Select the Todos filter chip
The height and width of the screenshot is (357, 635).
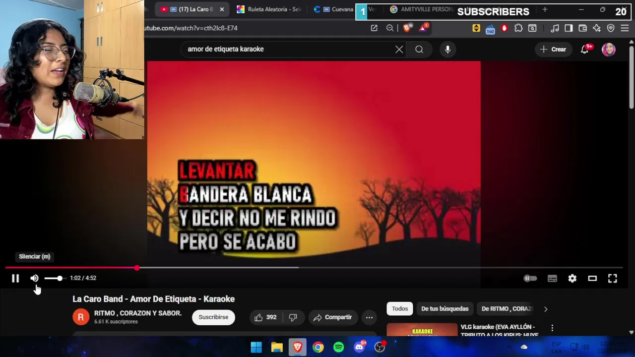[x=400, y=309]
